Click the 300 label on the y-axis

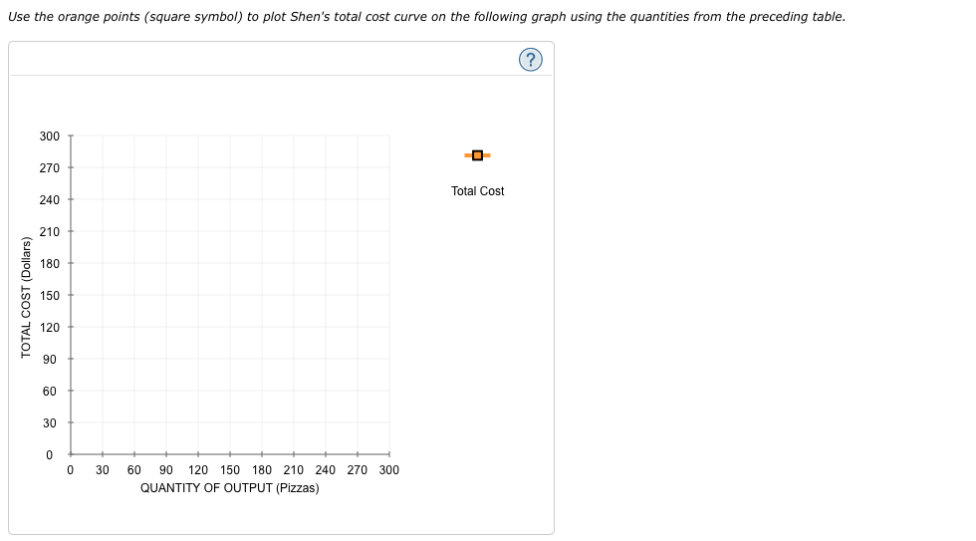click(x=50, y=135)
